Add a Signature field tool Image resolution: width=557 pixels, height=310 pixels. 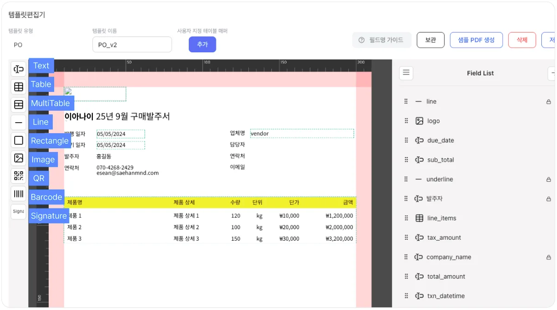coord(18,212)
